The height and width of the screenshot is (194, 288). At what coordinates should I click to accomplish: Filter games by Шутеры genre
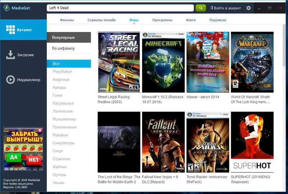59,175
